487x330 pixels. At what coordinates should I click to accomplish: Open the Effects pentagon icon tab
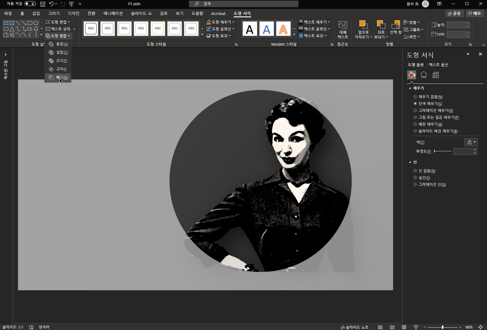424,75
